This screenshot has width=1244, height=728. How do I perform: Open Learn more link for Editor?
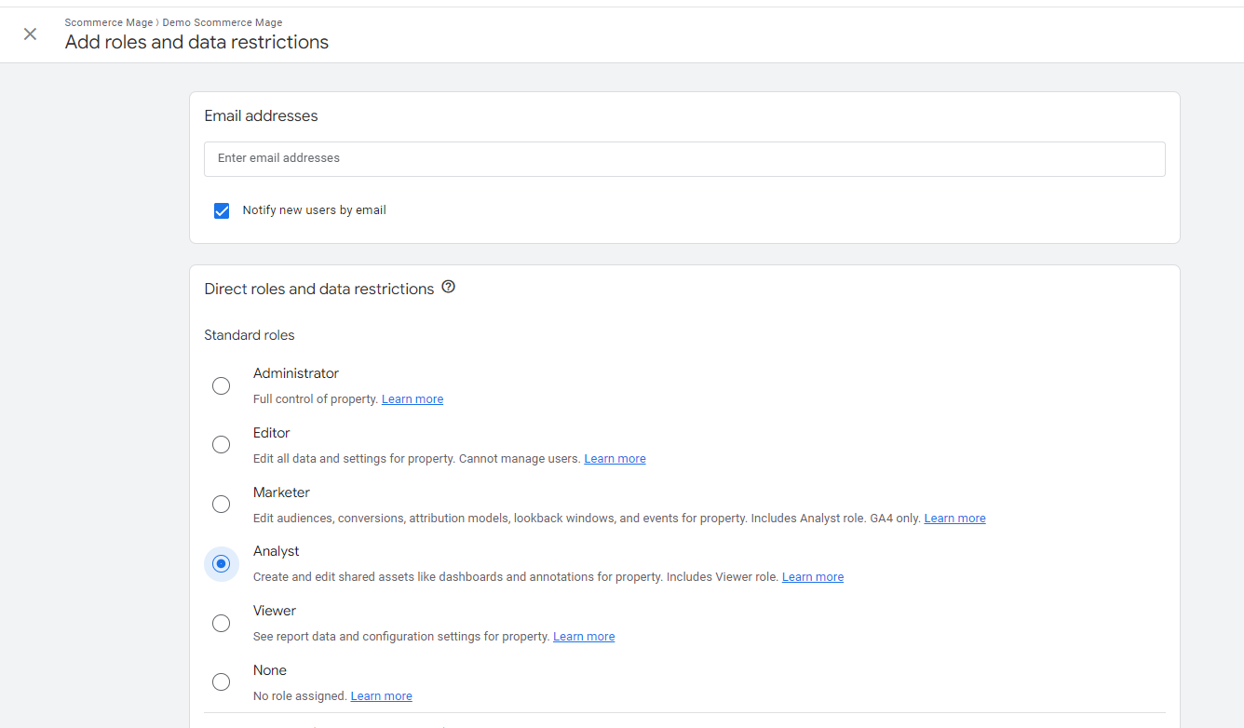pos(615,459)
